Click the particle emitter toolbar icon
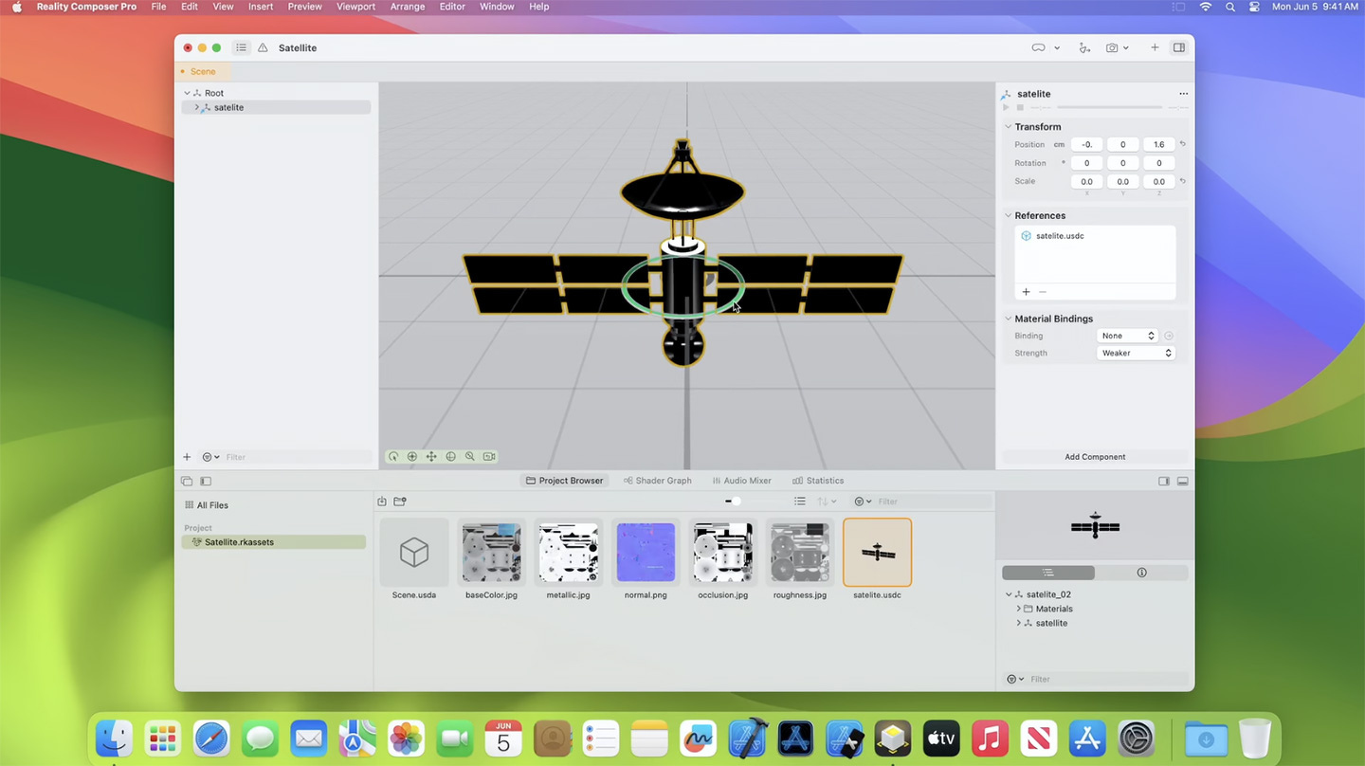The width and height of the screenshot is (1365, 766). [x=1084, y=47]
